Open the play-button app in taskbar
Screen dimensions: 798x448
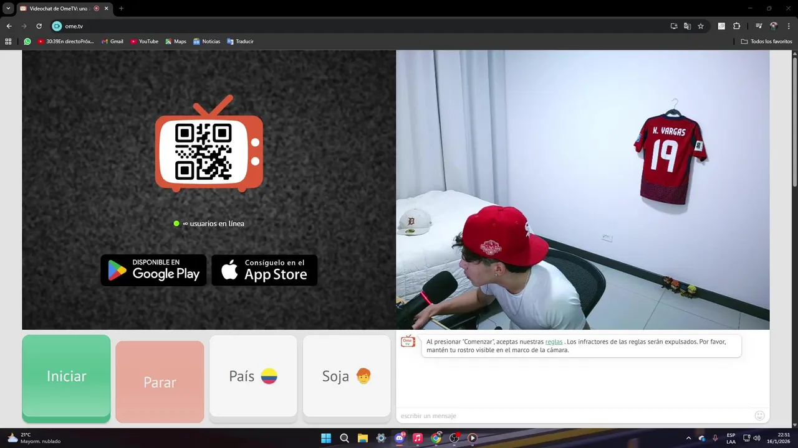(x=473, y=438)
